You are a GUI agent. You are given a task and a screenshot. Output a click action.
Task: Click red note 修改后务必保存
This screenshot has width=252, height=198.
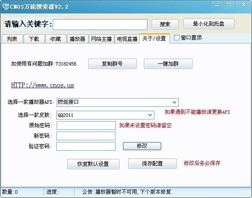pos(202,163)
